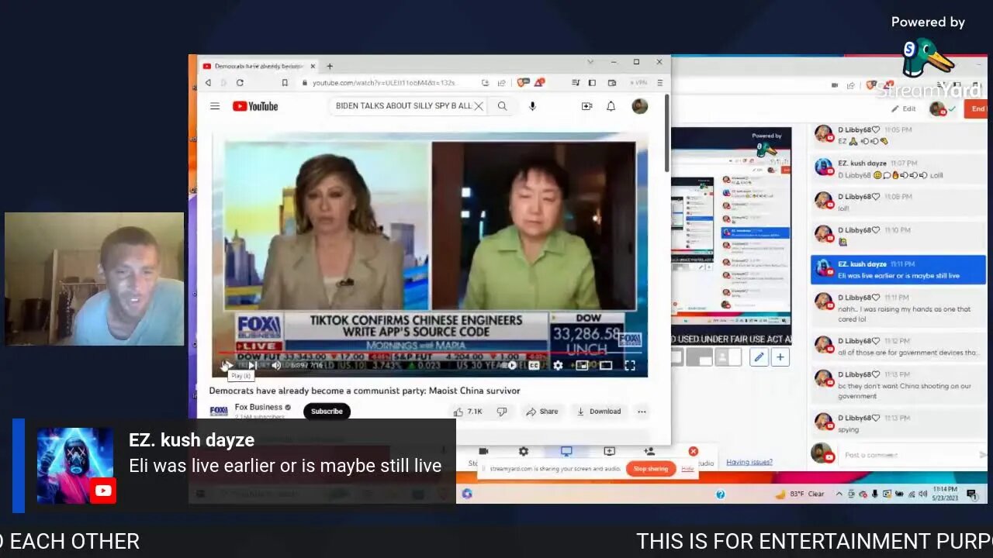Image resolution: width=993 pixels, height=558 pixels.
Task: Open the StreamYard camera control
Action: [483, 451]
